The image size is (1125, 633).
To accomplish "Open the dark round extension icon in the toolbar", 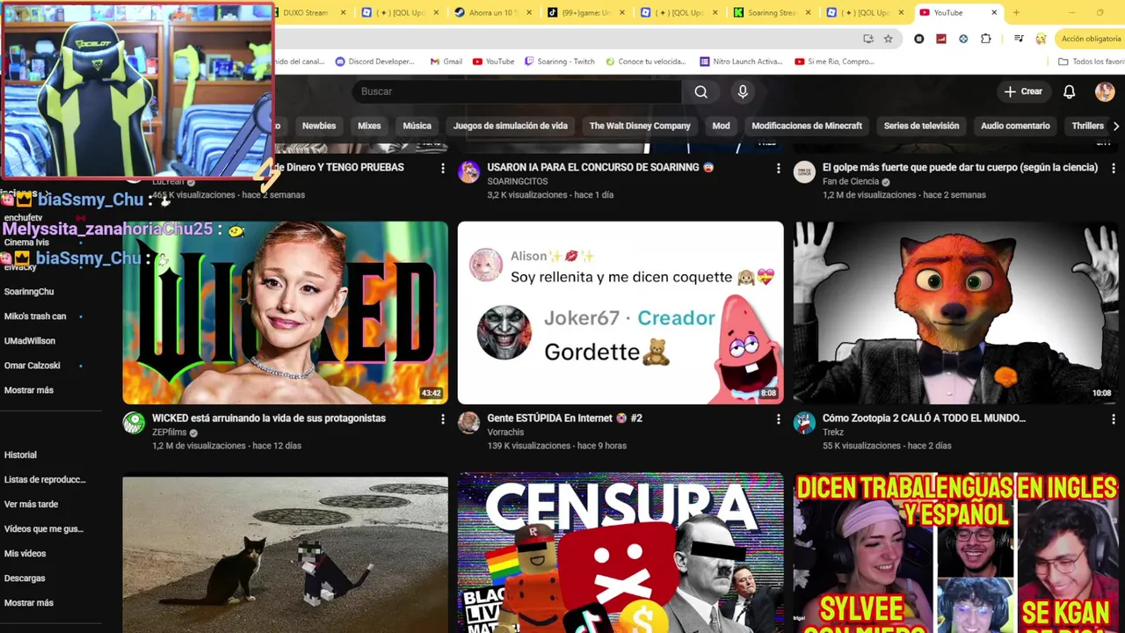I will pos(919,39).
